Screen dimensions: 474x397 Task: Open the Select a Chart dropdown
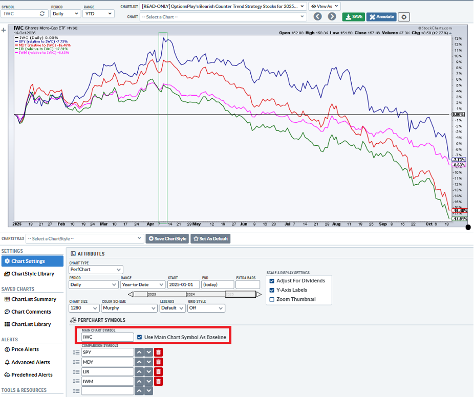[x=223, y=17]
